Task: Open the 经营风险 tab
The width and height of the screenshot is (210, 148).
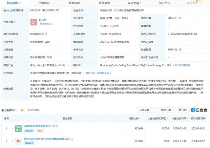Action: click(74, 3)
